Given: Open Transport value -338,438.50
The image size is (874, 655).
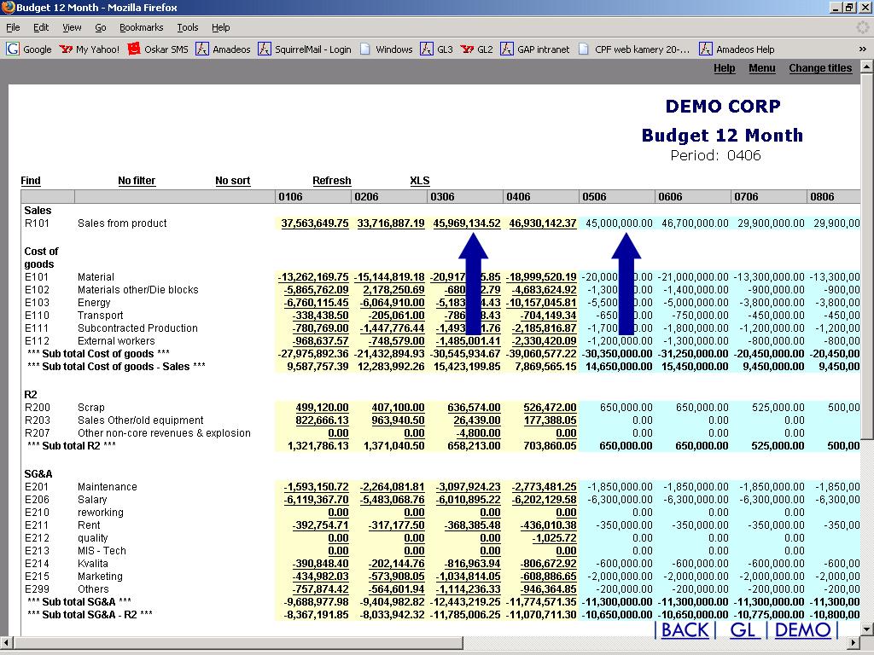Looking at the screenshot, I should point(321,316).
